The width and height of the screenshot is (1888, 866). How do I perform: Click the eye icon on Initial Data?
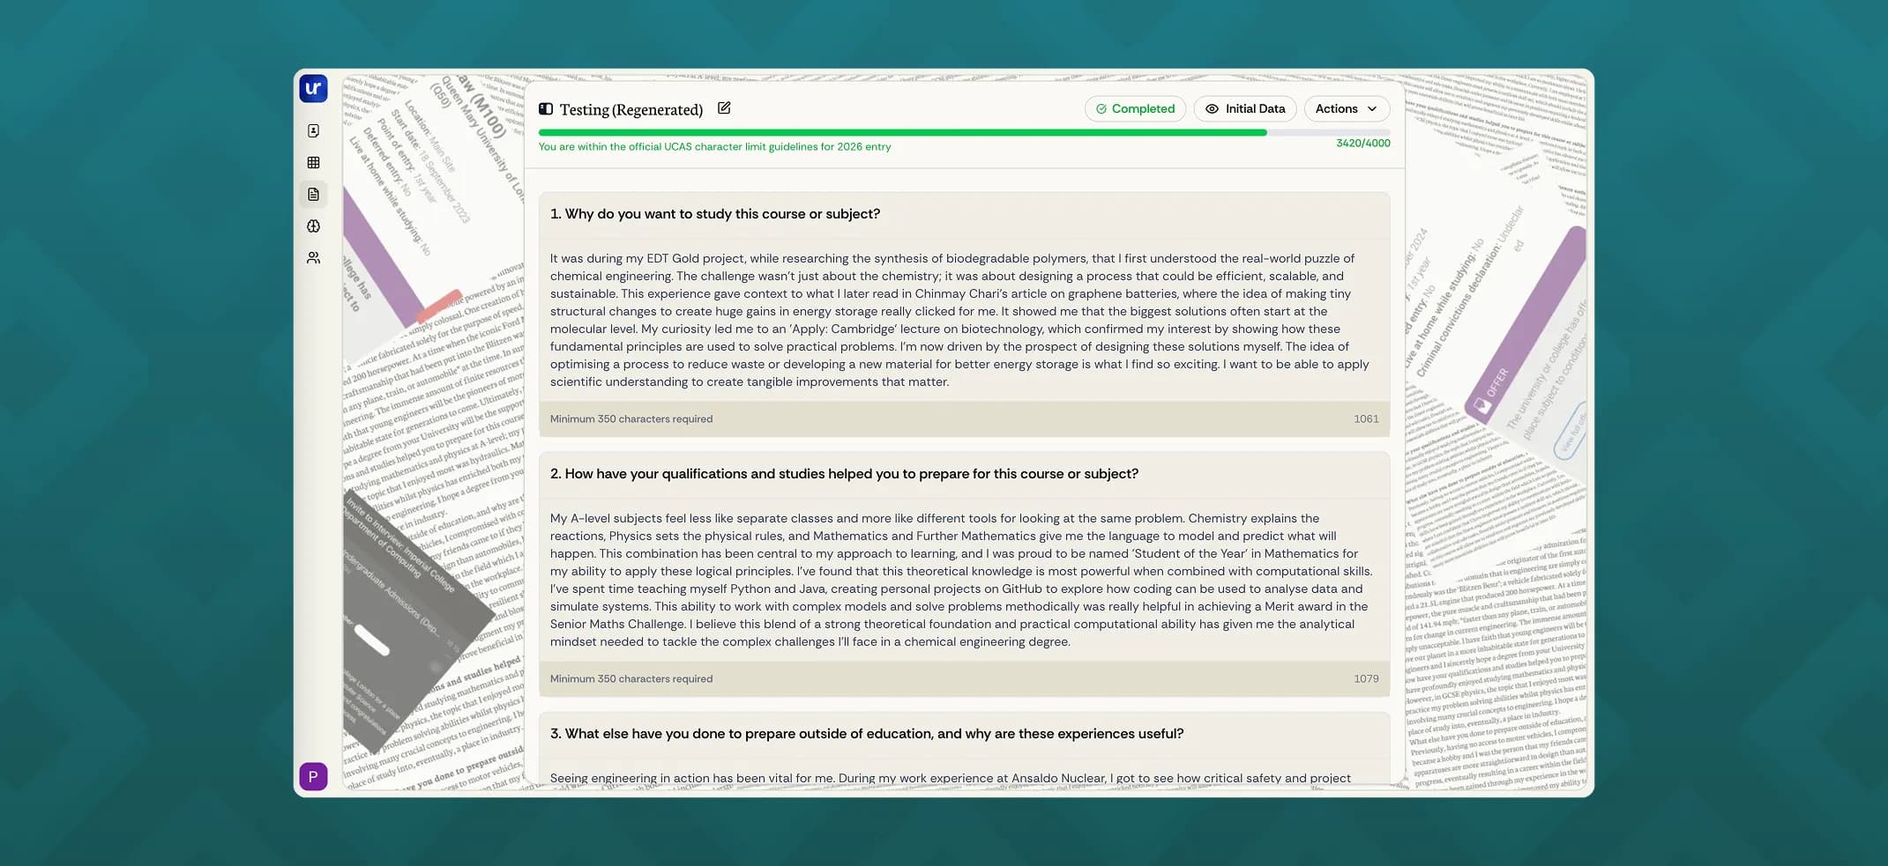(1214, 108)
